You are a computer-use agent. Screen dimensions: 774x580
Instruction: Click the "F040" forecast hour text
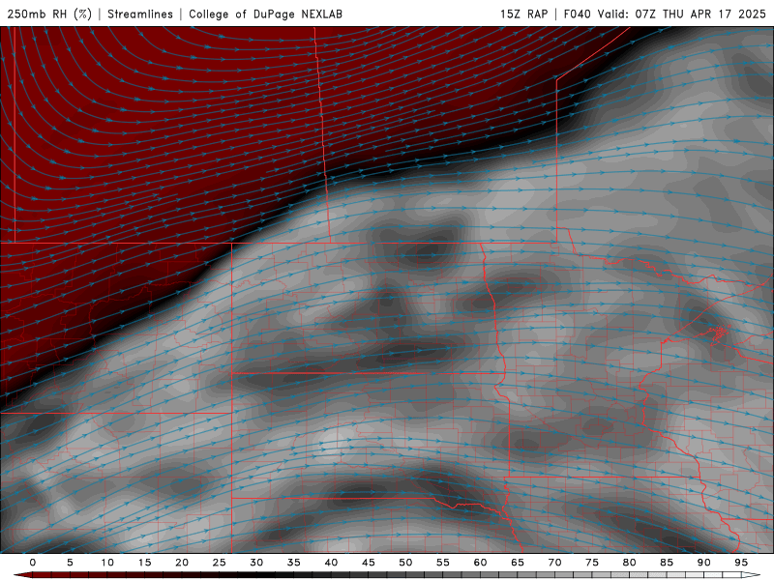pyautogui.click(x=577, y=14)
